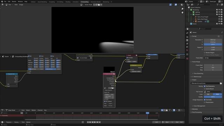Enable the Placeholders checkbox
This screenshot has width=224, height=126.
(x=204, y=103)
